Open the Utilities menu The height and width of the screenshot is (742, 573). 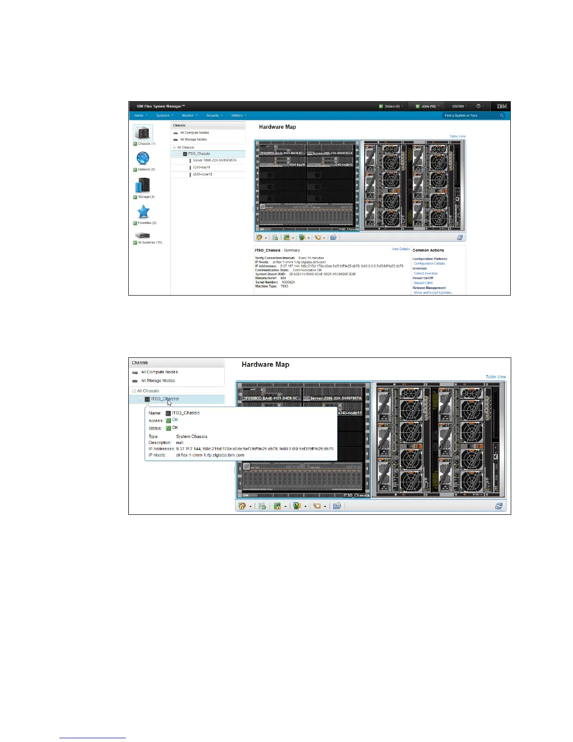[x=239, y=115]
